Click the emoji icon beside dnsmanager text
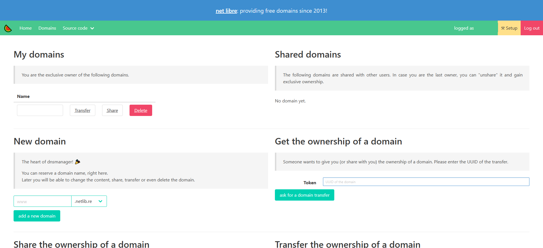Image resolution: width=543 pixels, height=248 pixels. [77, 162]
